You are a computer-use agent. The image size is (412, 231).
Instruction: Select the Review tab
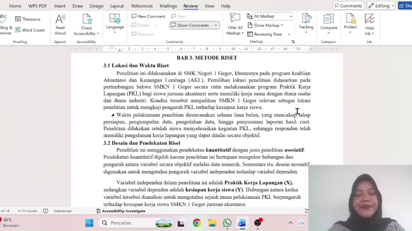(191, 6)
